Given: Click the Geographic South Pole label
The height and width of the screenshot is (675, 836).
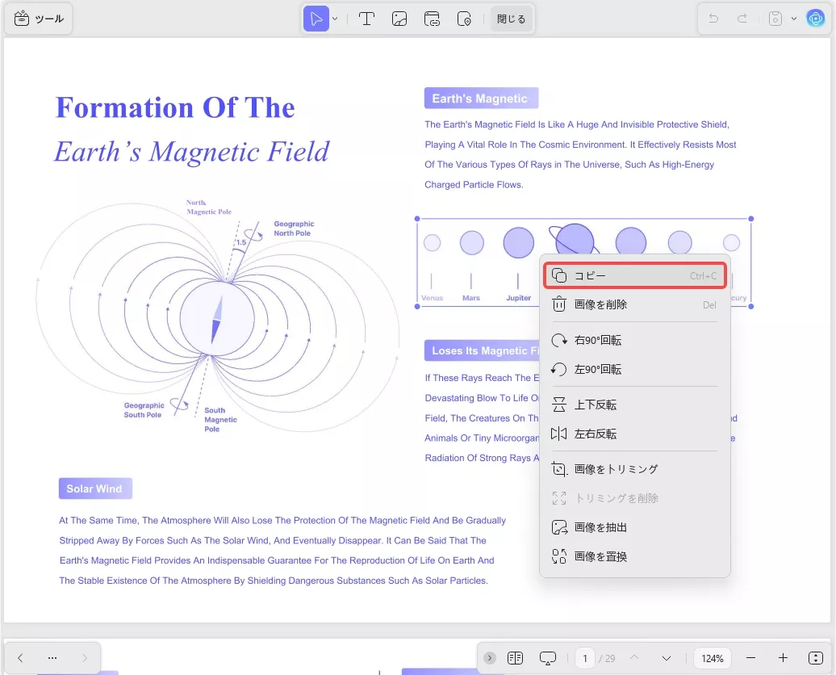Looking at the screenshot, I should (x=144, y=410).
